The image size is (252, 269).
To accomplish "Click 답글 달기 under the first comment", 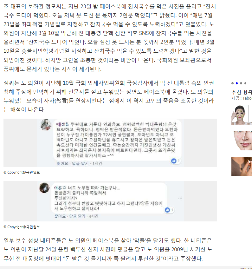I will coord(80,163).
